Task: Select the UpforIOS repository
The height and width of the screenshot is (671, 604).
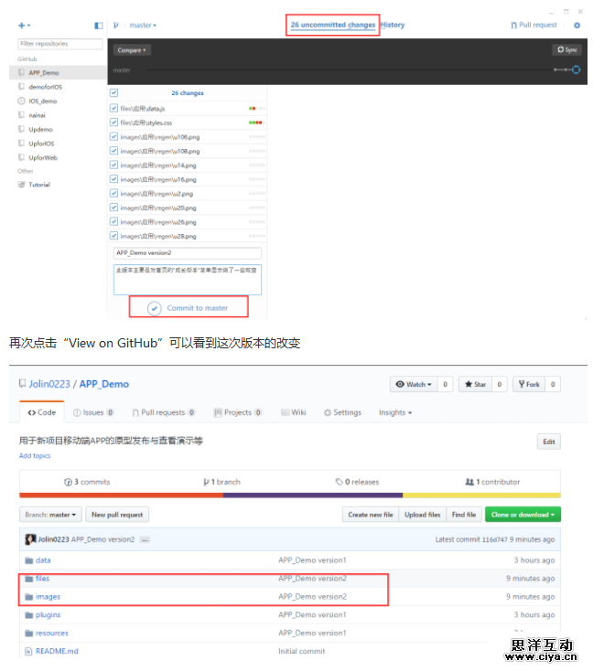Action: tap(58, 144)
